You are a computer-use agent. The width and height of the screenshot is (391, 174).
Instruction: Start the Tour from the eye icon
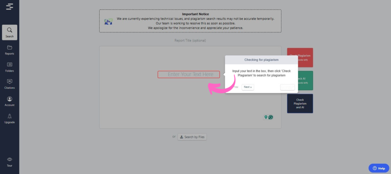tap(10, 159)
